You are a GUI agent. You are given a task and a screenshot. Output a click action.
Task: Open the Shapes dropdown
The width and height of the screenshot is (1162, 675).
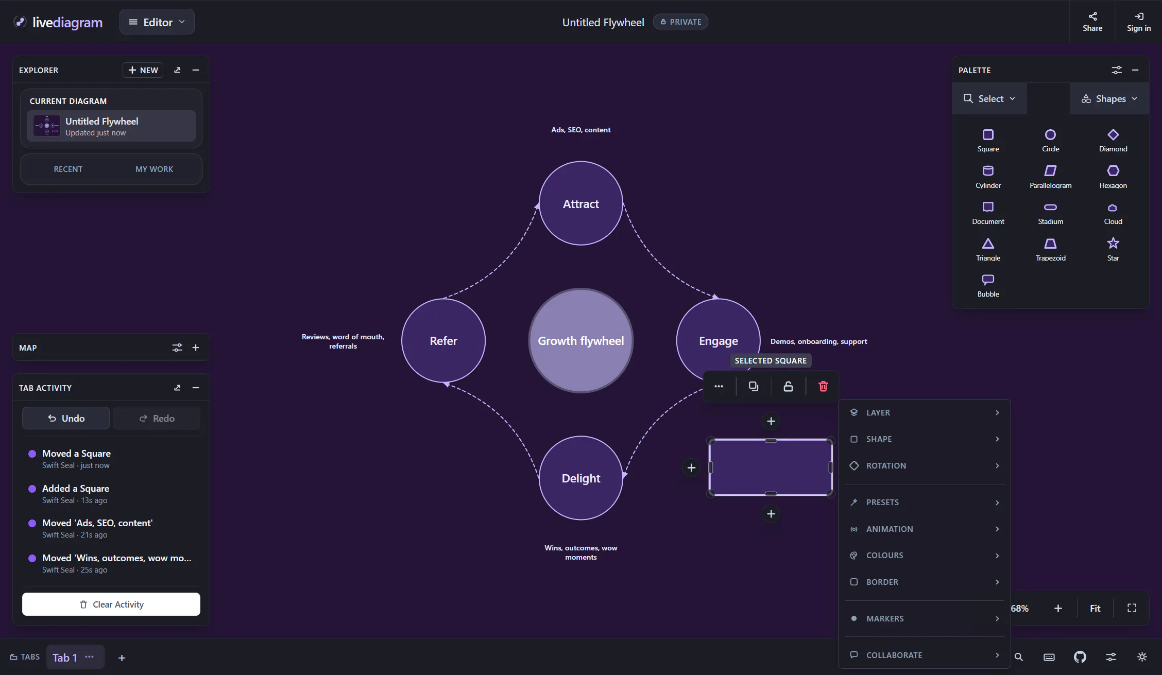coord(1109,98)
